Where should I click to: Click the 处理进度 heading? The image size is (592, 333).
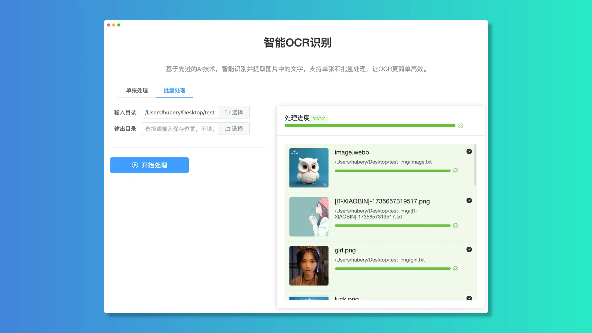point(297,118)
